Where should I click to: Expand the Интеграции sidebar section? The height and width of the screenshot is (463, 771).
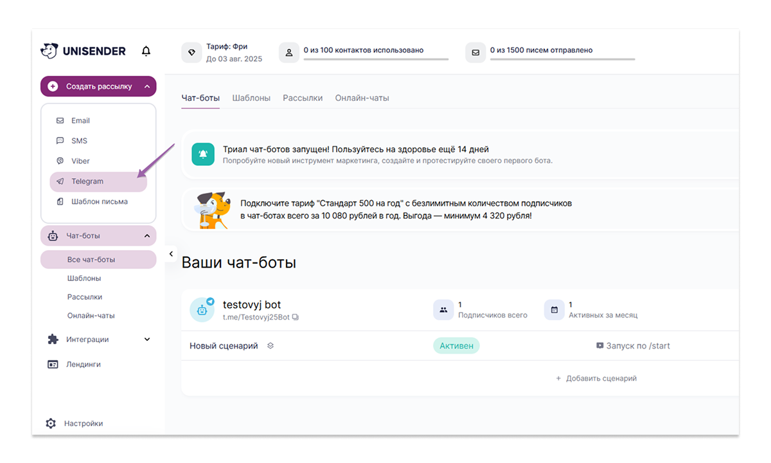(x=146, y=340)
